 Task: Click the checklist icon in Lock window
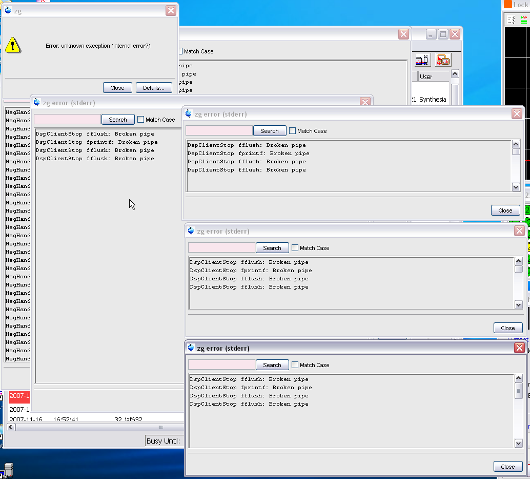(511, 20)
